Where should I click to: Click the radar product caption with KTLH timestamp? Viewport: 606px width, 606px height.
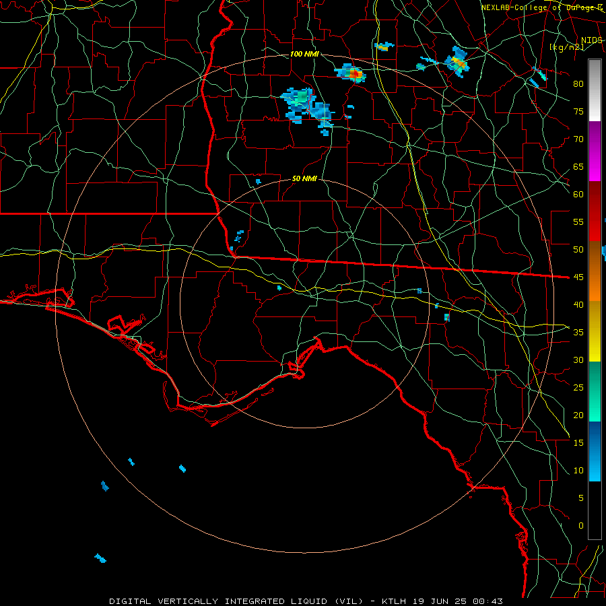point(306,601)
